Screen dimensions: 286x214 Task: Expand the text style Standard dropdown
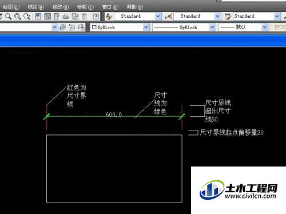(x=158, y=17)
